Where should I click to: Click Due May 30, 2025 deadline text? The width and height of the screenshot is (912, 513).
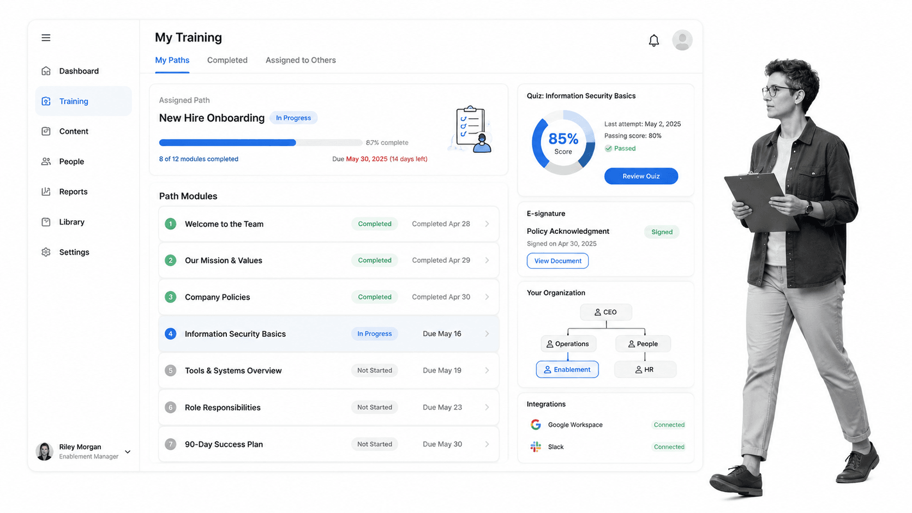380,159
